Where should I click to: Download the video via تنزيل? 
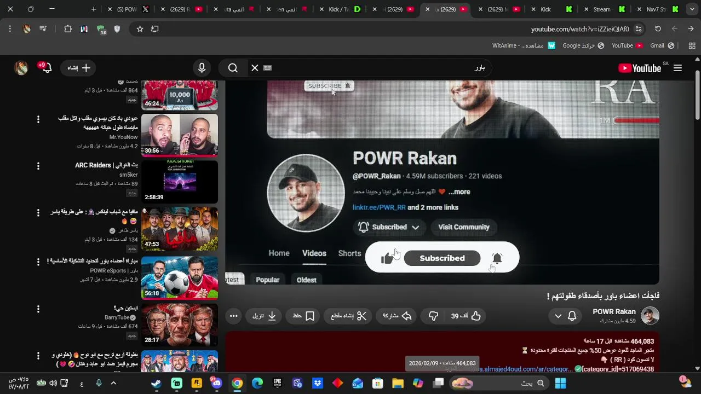[265, 316]
